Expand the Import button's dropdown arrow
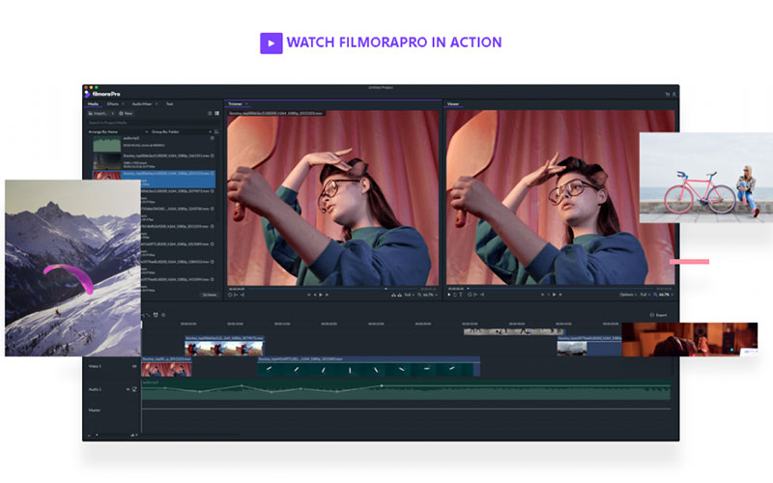Viewport: 773px width, 483px height. (112, 113)
